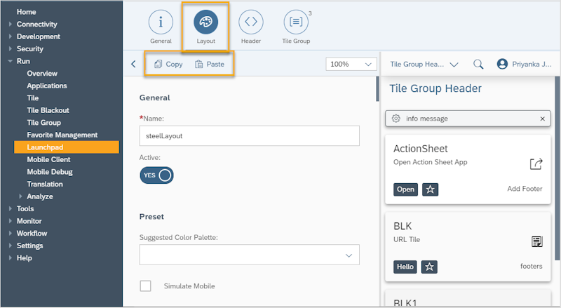The width and height of the screenshot is (561, 308).
Task: Open the Tile Group Header dropdown
Action: (x=424, y=64)
